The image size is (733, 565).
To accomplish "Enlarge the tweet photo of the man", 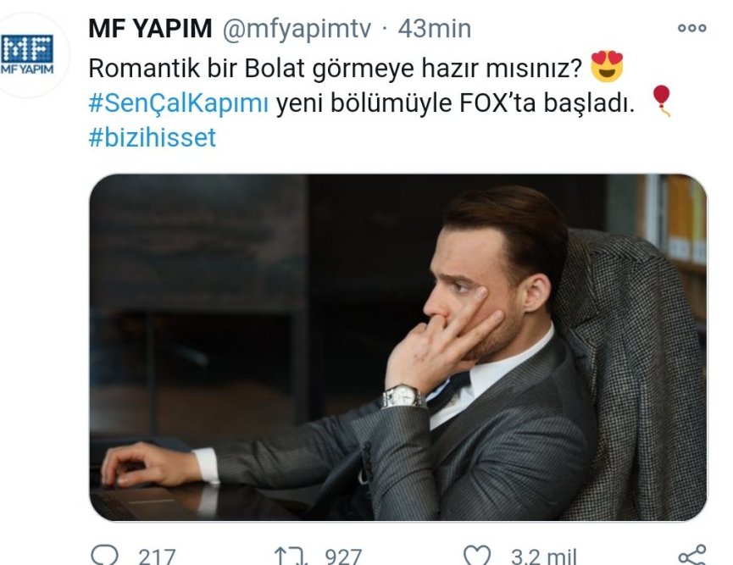I will pyautogui.click(x=397, y=347).
